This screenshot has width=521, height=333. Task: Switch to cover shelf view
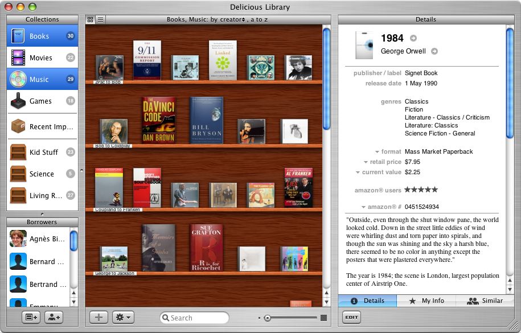pos(90,19)
